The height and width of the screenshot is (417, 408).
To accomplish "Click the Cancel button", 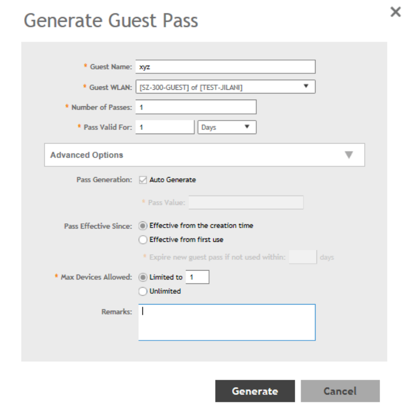I will [340, 391].
